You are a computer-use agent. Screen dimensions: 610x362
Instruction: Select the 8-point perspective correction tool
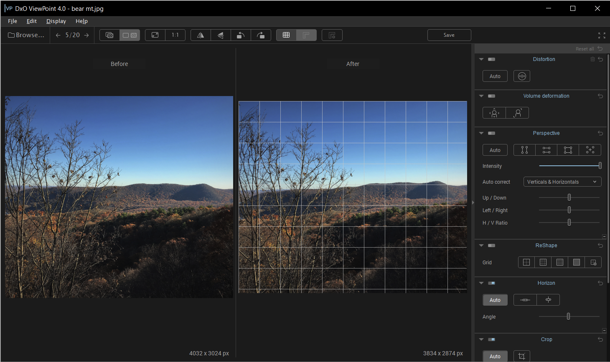[x=590, y=149]
